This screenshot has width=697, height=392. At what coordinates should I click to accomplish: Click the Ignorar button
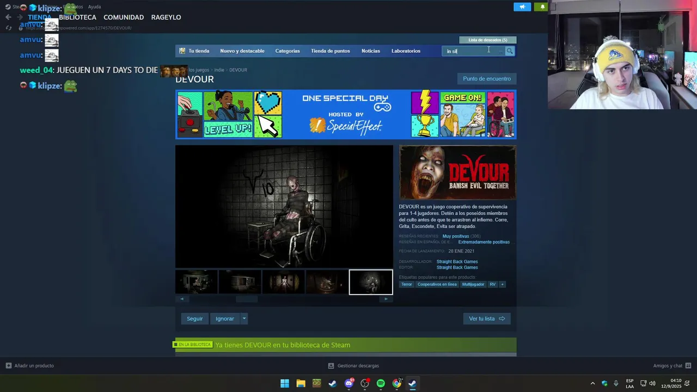click(x=225, y=318)
